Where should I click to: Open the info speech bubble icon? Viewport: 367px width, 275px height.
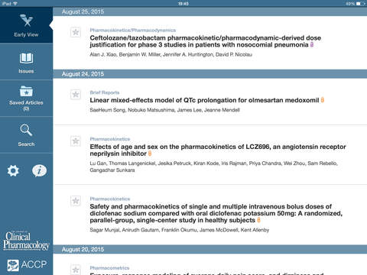[39, 170]
